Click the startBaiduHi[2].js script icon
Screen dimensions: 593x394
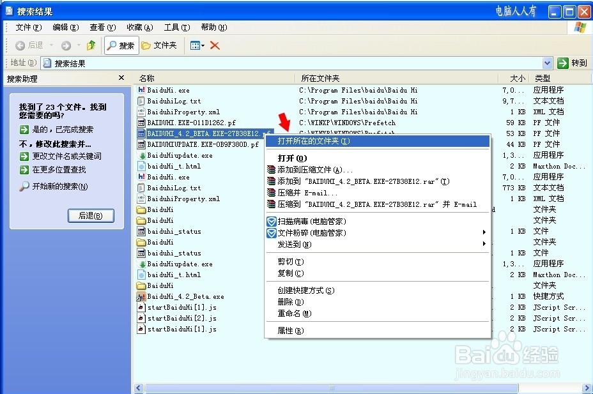point(141,318)
